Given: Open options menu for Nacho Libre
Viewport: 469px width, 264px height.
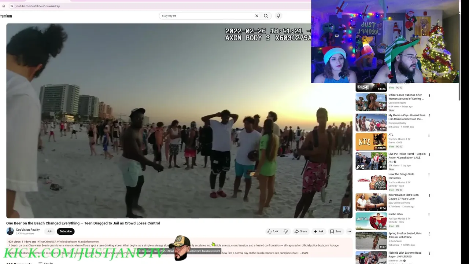Looking at the screenshot, I should 429,215.
